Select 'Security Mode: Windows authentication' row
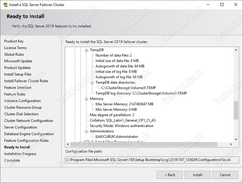Screen dimensions: 243x183 [x=122, y=126]
